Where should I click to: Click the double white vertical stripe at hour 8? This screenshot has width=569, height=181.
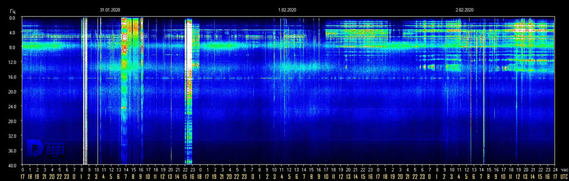(84, 90)
